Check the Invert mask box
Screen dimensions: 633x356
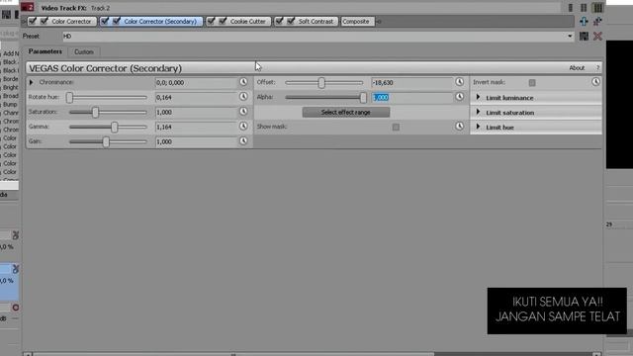pos(532,83)
